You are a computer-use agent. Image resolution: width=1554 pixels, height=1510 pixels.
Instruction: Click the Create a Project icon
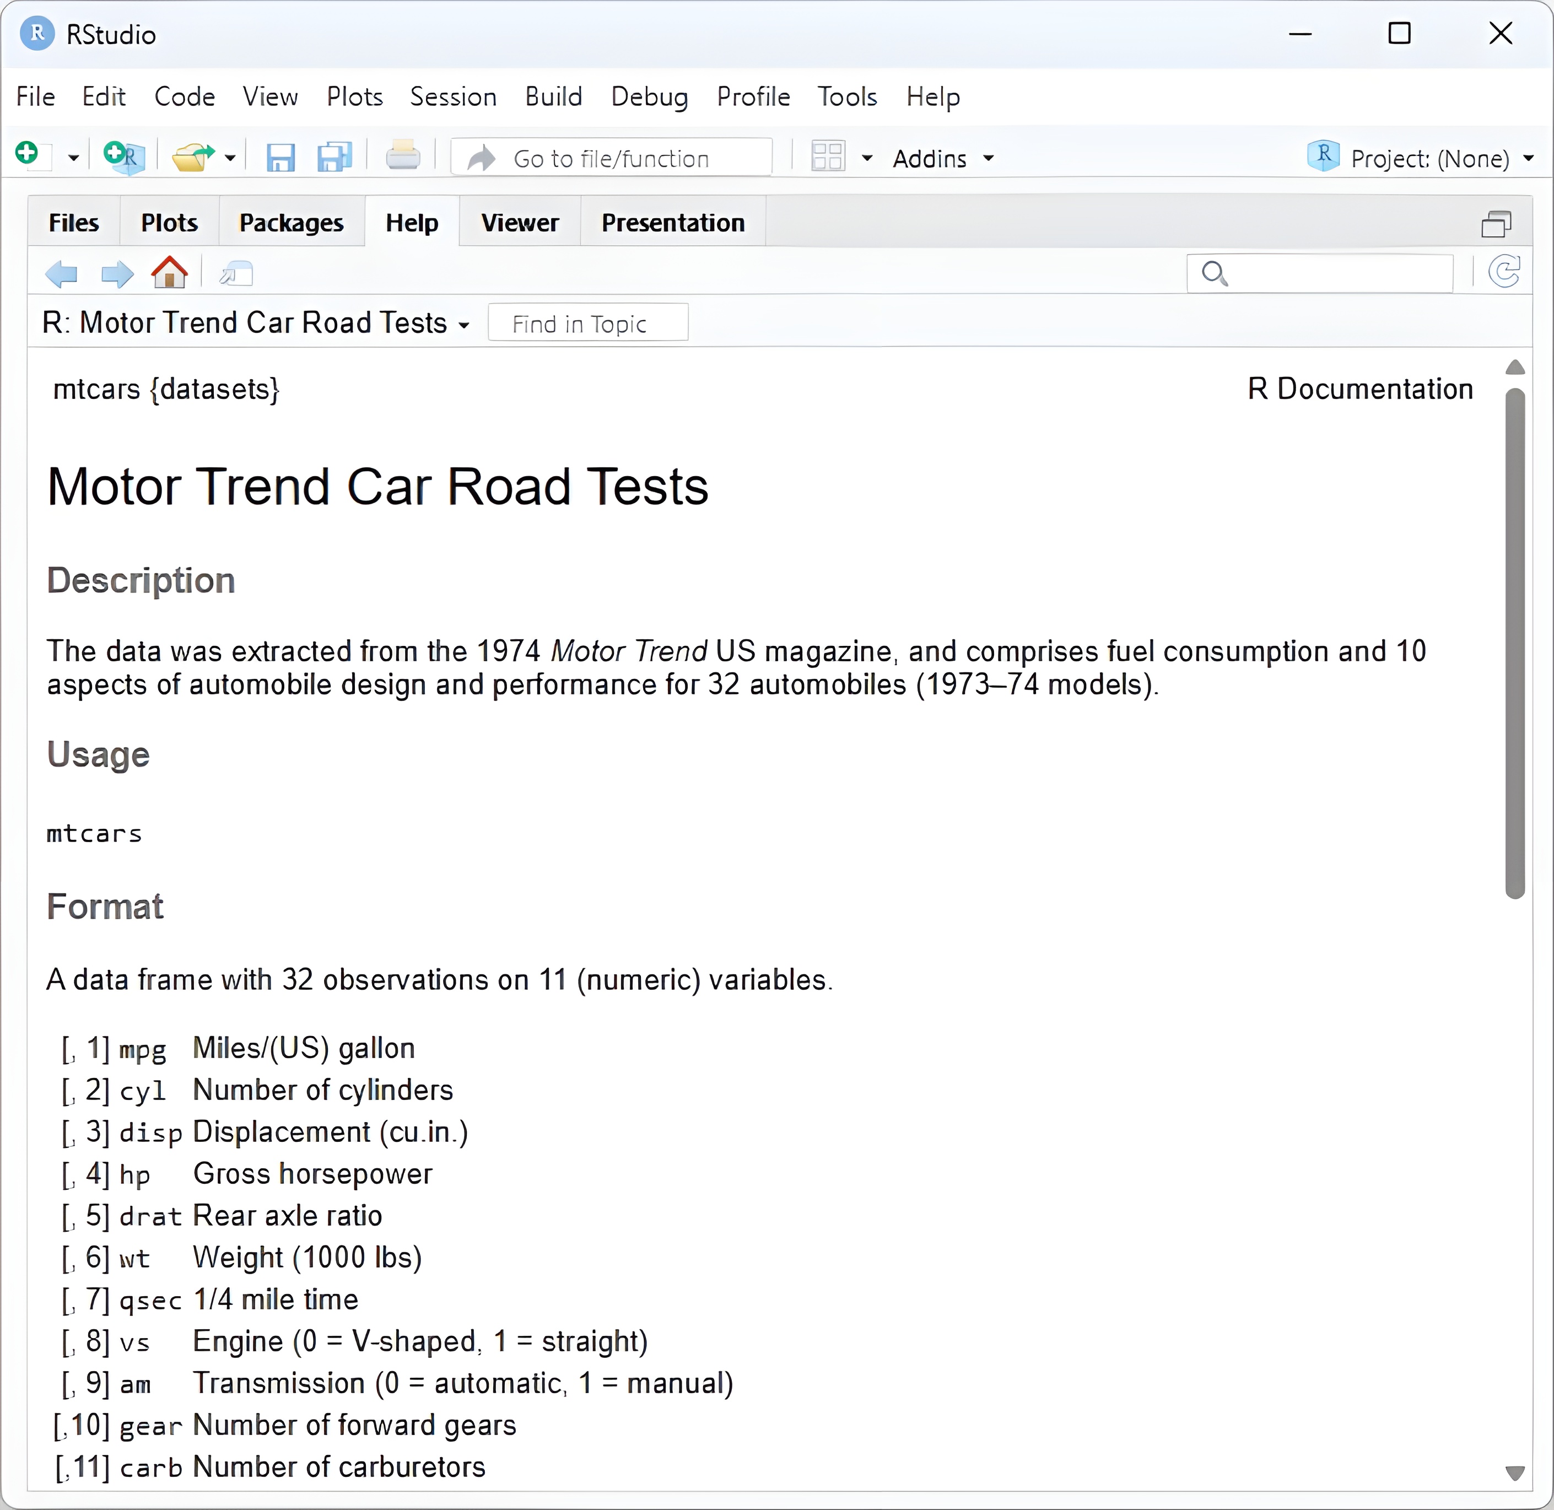pyautogui.click(x=123, y=156)
